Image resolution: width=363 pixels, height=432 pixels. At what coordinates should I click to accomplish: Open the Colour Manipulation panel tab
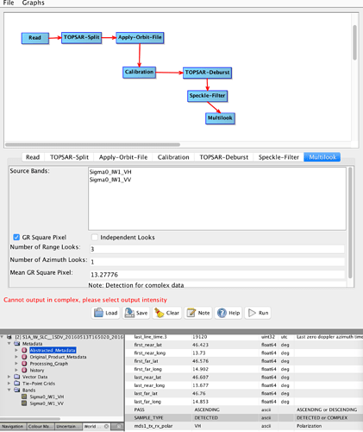click(x=40, y=426)
